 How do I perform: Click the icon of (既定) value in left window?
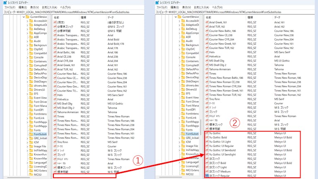(55, 22)
